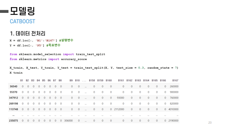Click cell value 900000
This screenshot has height=127, width=226.
tap(174, 92)
